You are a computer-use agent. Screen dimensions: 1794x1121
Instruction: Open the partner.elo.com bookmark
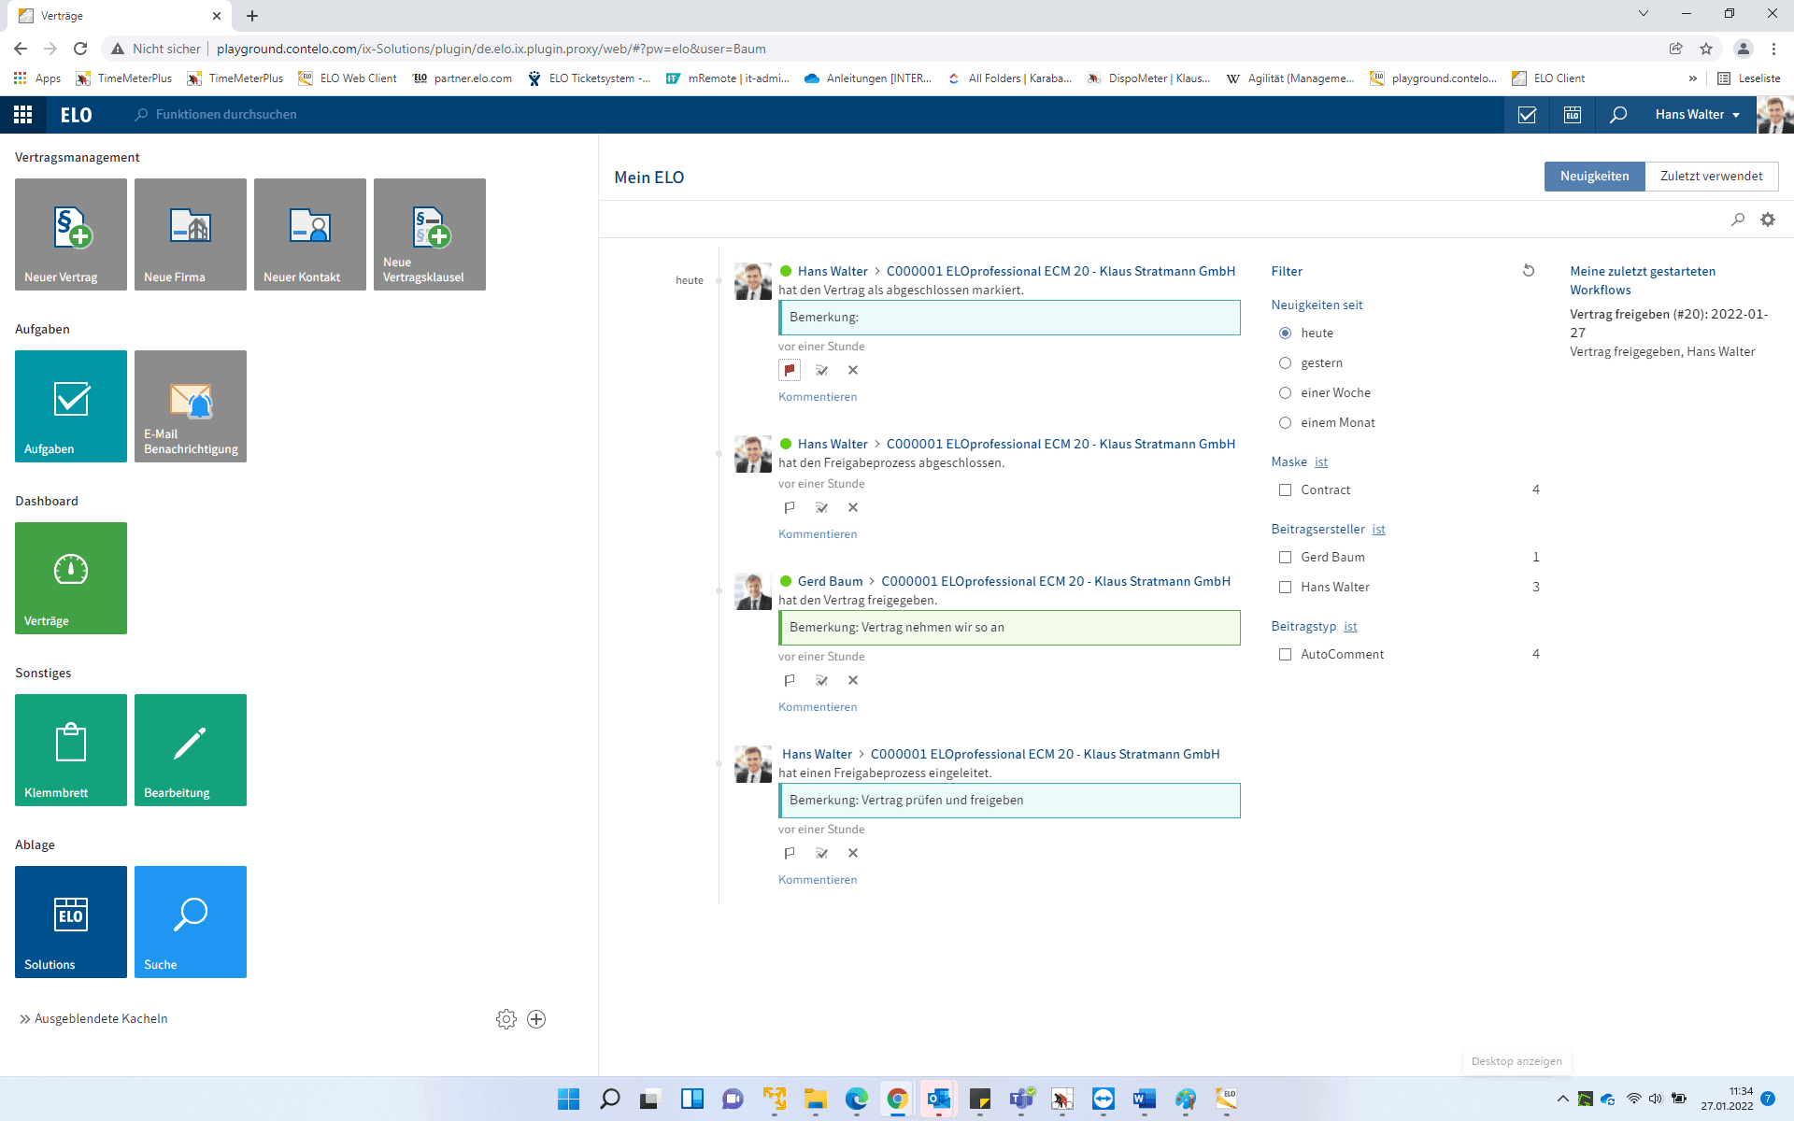[463, 78]
